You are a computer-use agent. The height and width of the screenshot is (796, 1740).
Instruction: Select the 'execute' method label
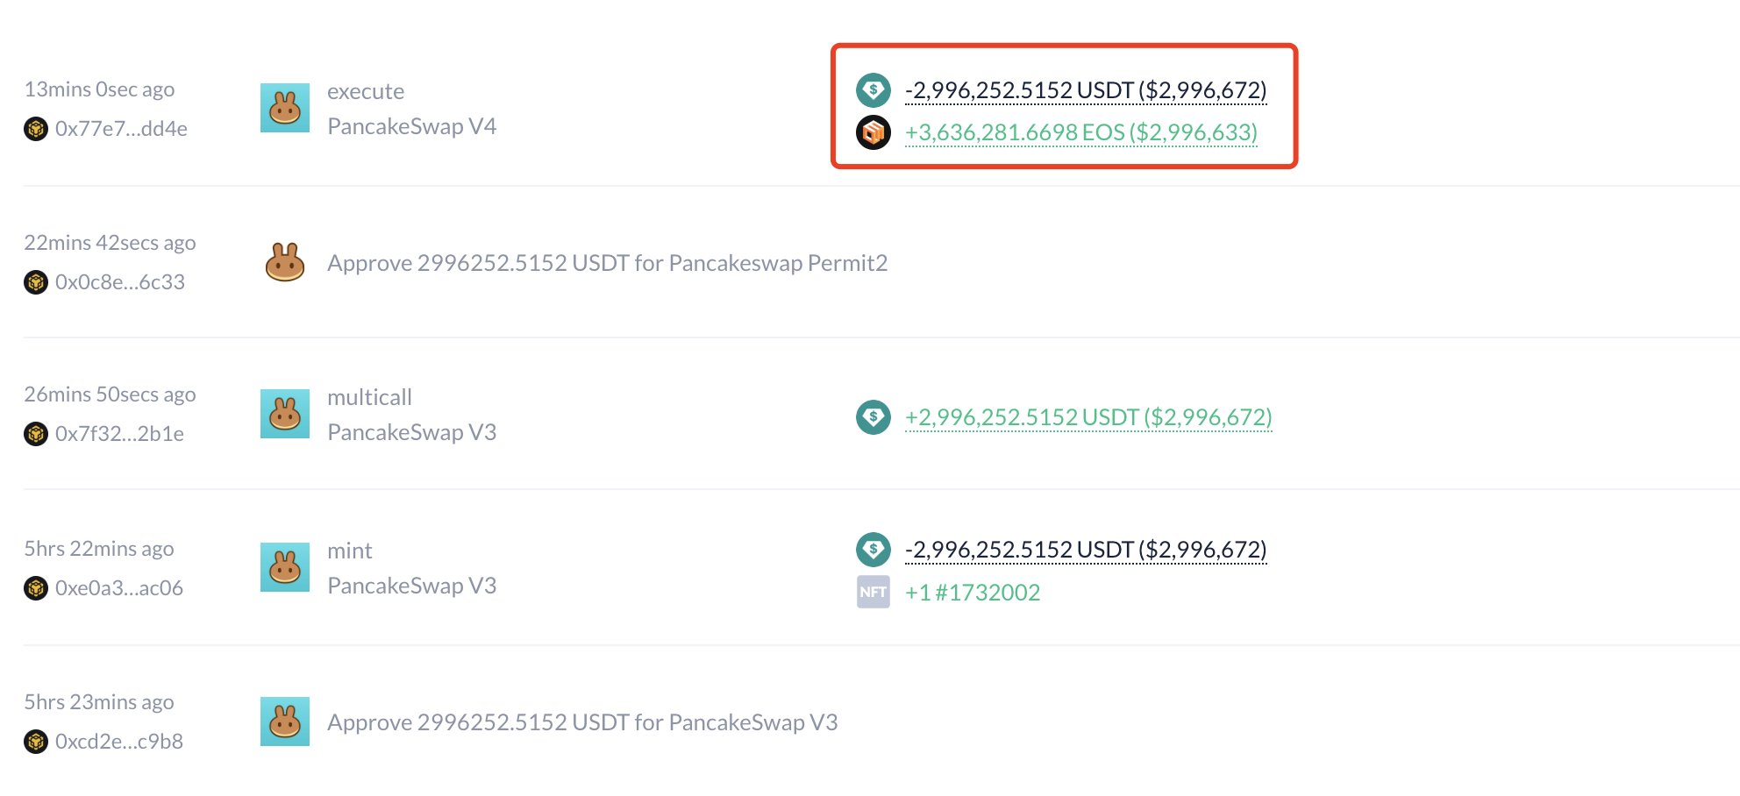tap(366, 90)
